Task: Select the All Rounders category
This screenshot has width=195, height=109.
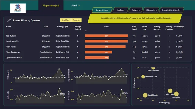Action: (x=151, y=10)
